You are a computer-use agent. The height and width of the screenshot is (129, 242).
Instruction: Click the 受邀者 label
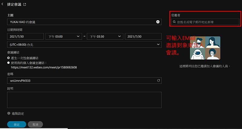point(175,15)
